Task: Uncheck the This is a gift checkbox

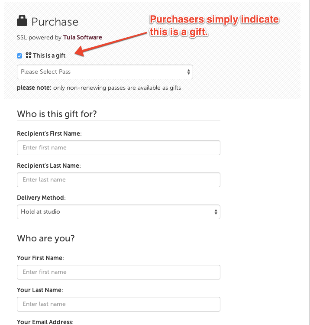Action: pos(19,56)
